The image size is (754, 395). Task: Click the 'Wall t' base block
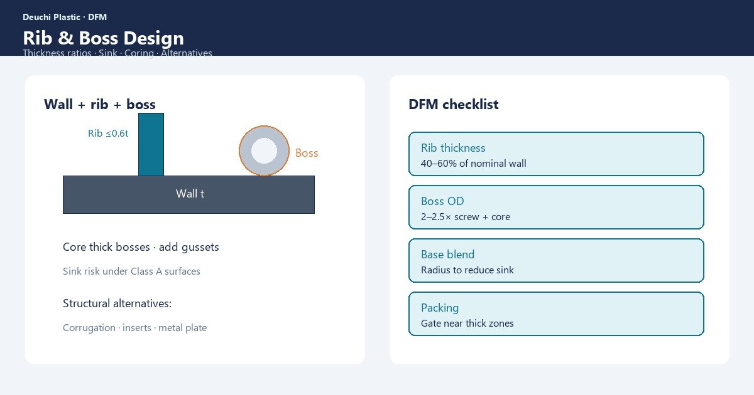tap(188, 194)
